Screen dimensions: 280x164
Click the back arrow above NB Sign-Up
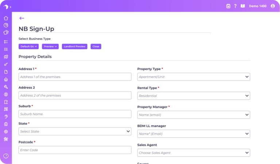(x=22, y=18)
